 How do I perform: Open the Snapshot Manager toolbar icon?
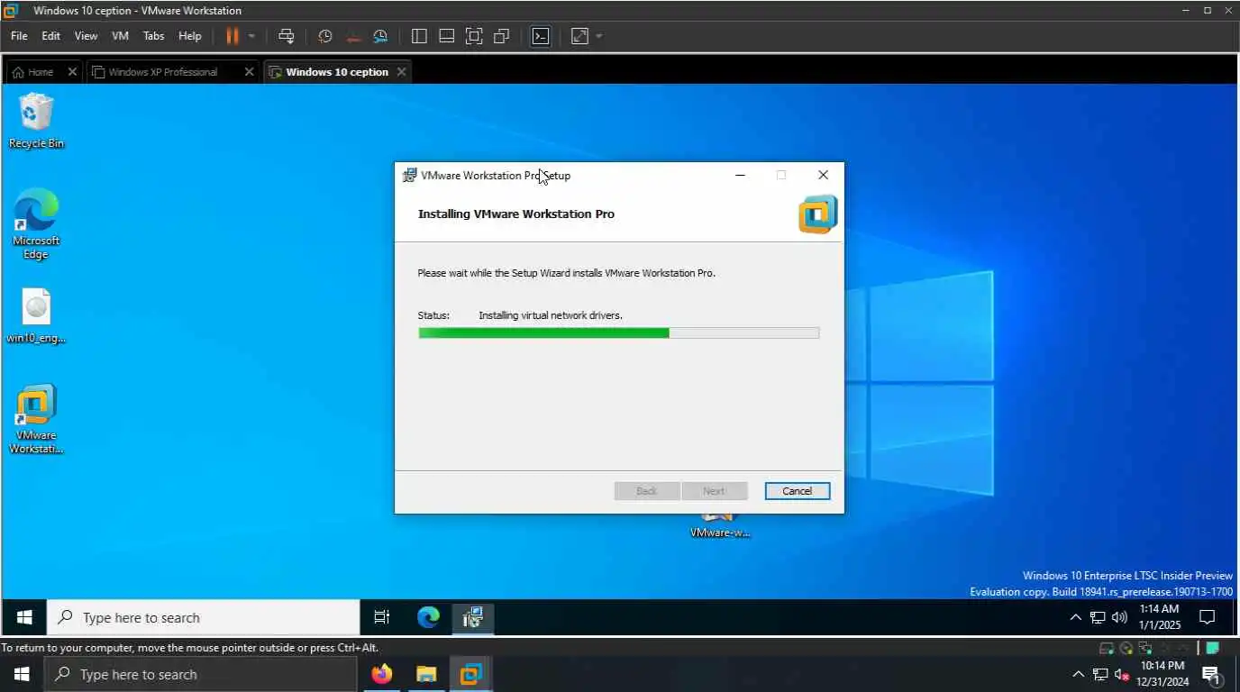[x=380, y=36]
